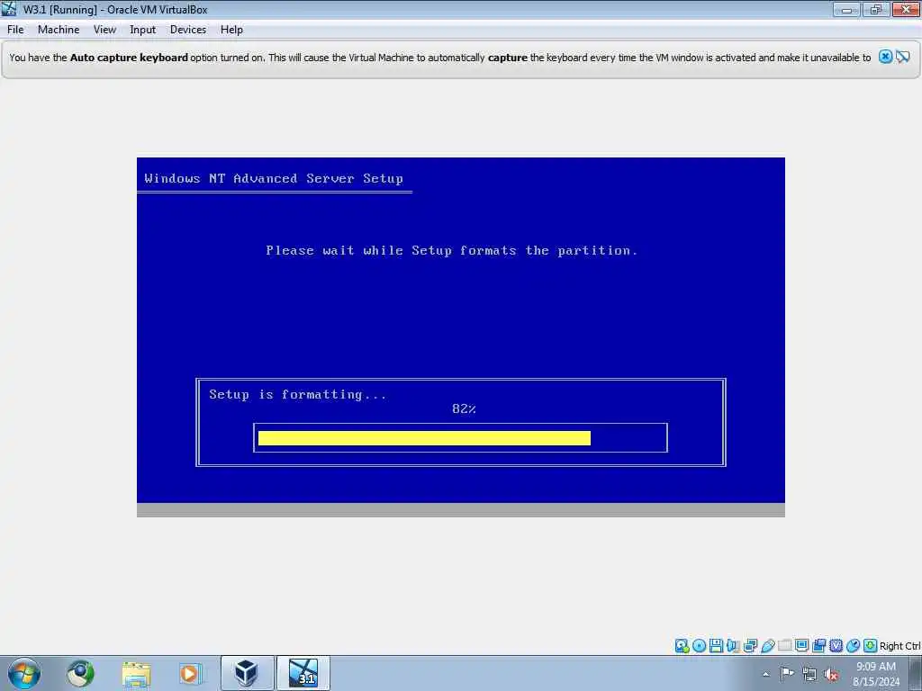The width and height of the screenshot is (922, 691).
Task: Click the shared folders status icon
Action: tap(784, 646)
